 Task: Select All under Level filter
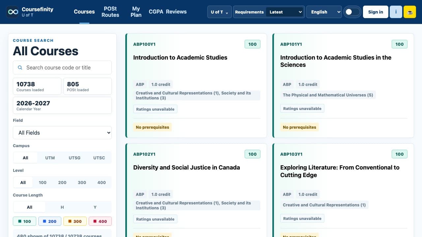23,182
